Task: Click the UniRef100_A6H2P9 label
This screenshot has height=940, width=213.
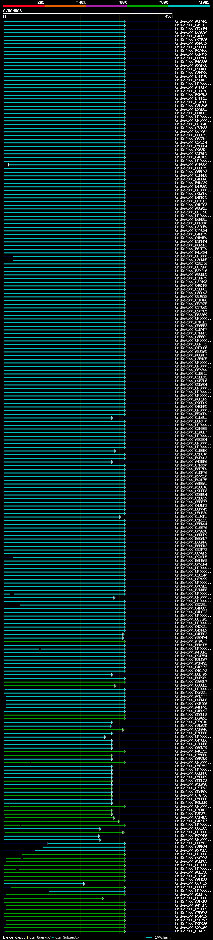Action: click(191, 399)
